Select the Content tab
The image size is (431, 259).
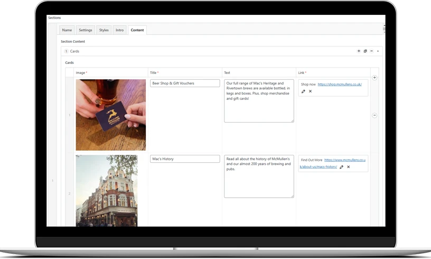[137, 30]
